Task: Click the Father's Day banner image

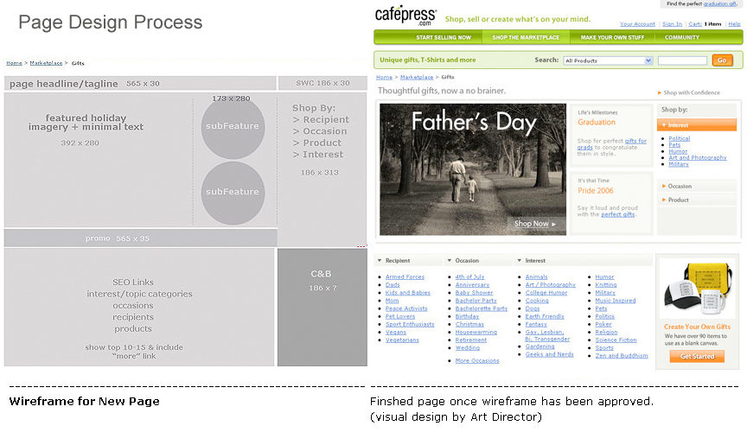Action: click(x=472, y=168)
